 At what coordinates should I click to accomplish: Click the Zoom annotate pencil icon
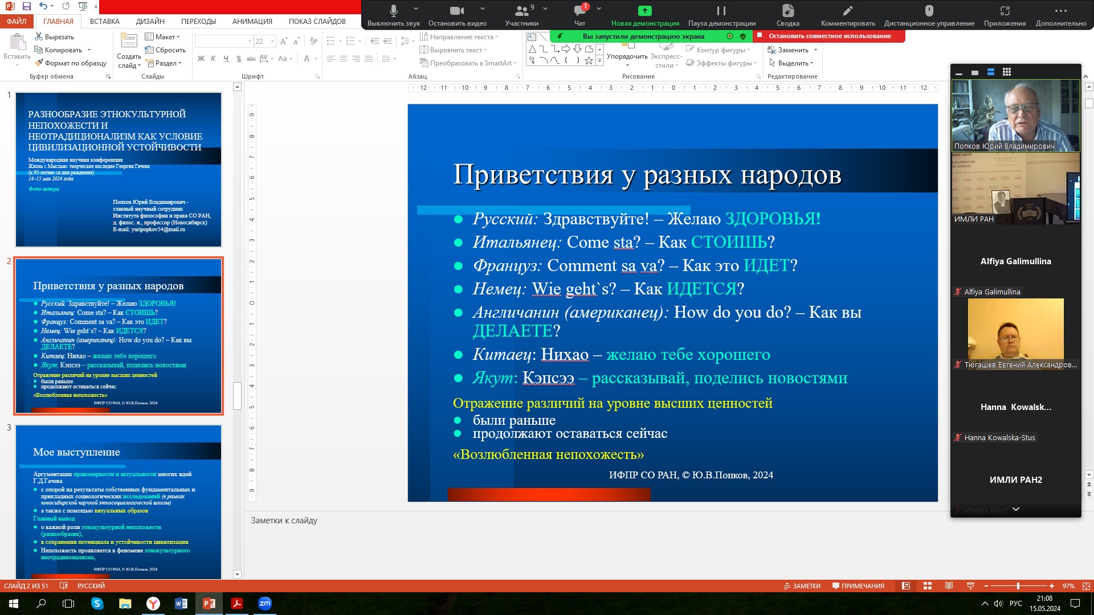pos(847,11)
